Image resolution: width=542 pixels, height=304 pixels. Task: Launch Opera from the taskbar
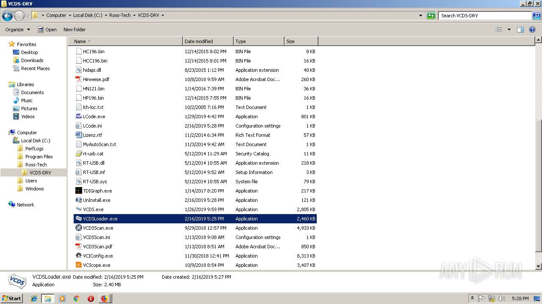coord(91,299)
